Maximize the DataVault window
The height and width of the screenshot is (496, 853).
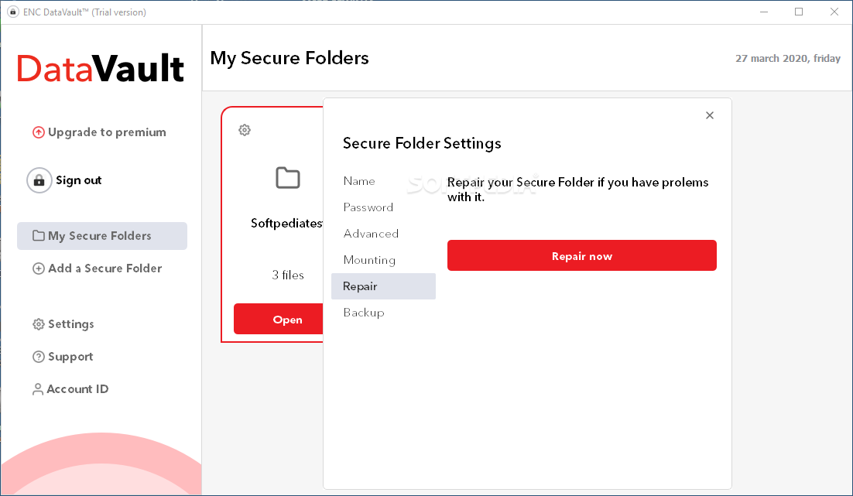(x=799, y=12)
